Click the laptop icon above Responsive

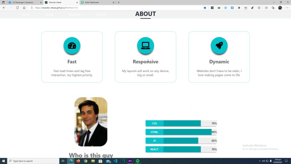coord(145,45)
